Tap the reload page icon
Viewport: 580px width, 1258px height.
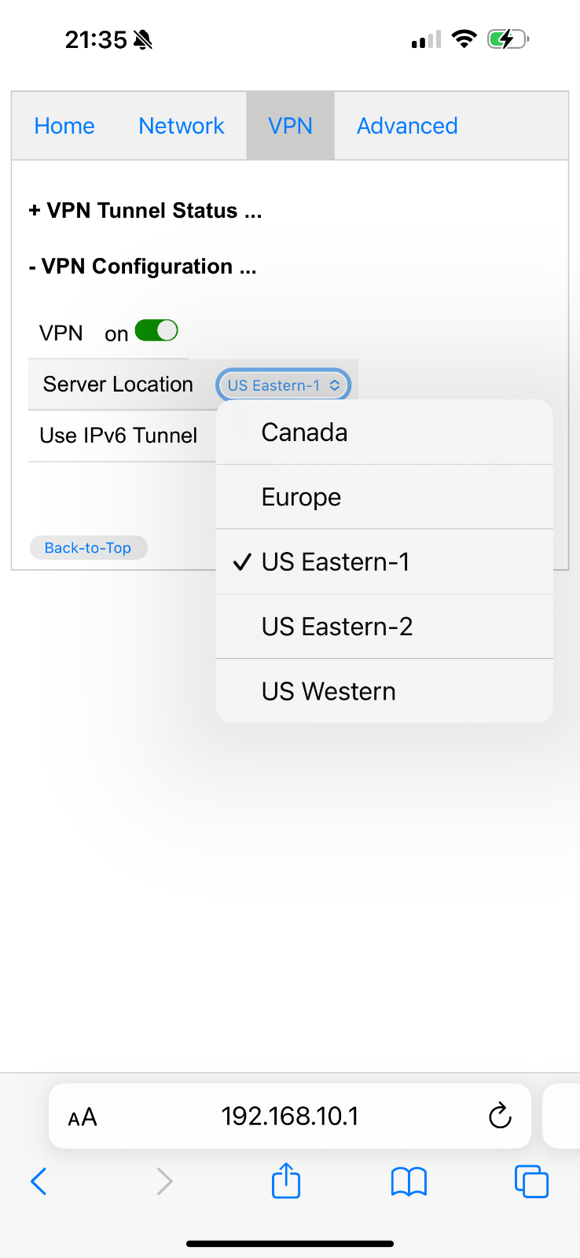coord(500,1116)
